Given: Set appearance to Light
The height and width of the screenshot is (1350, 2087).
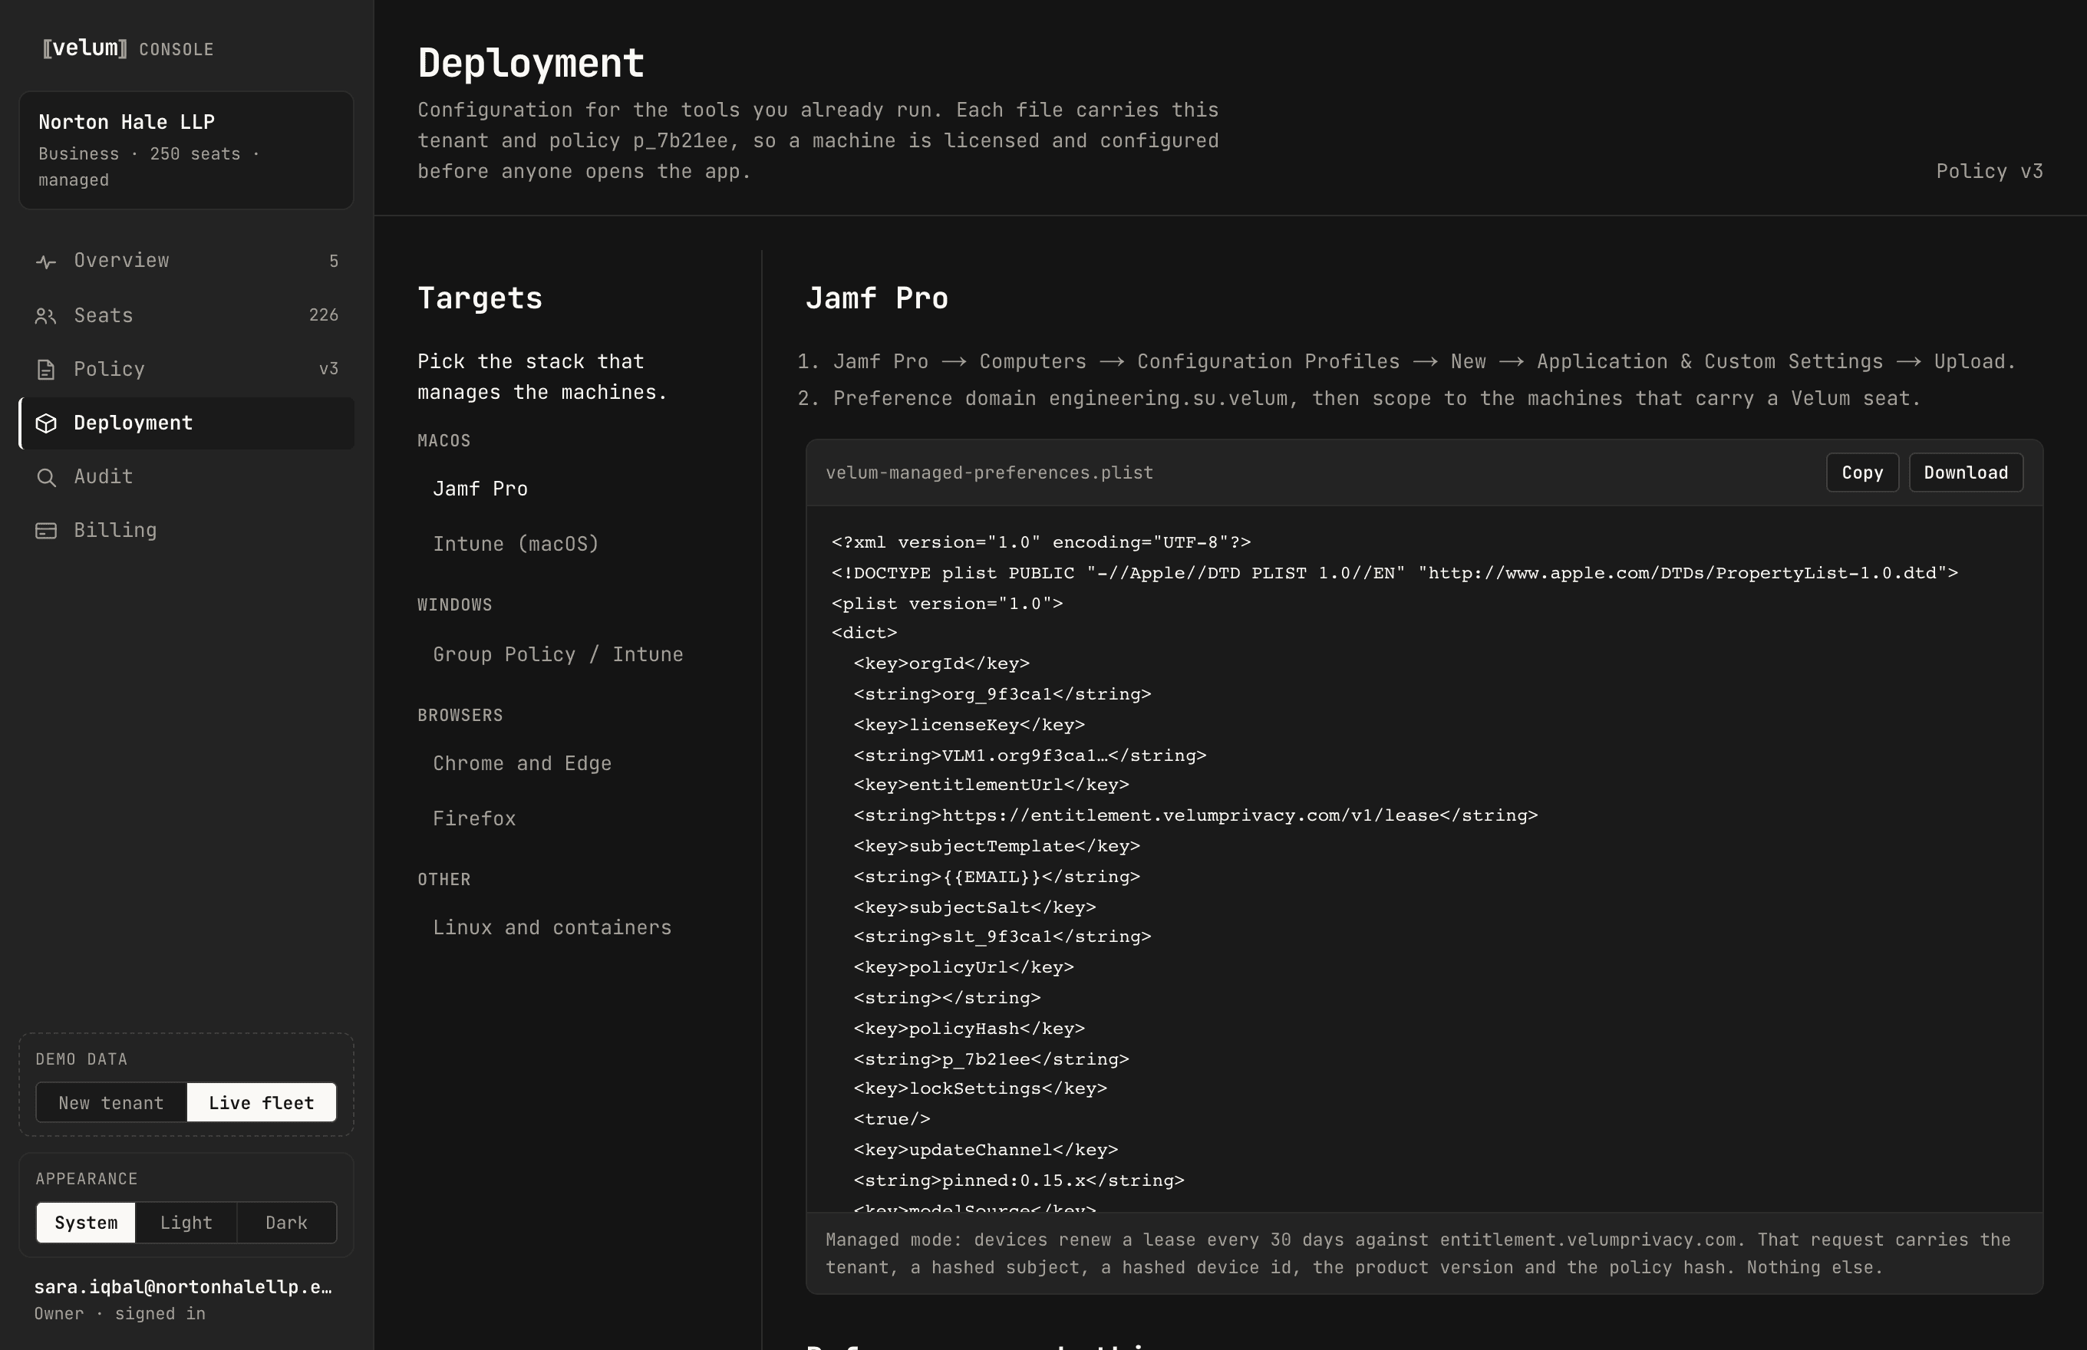Looking at the screenshot, I should pos(186,1222).
